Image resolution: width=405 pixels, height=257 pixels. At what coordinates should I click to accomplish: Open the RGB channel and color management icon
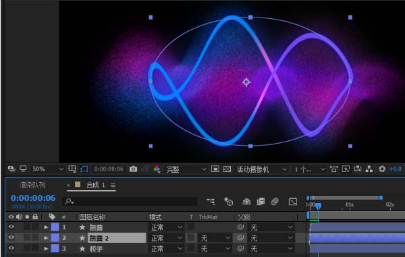pos(157,169)
